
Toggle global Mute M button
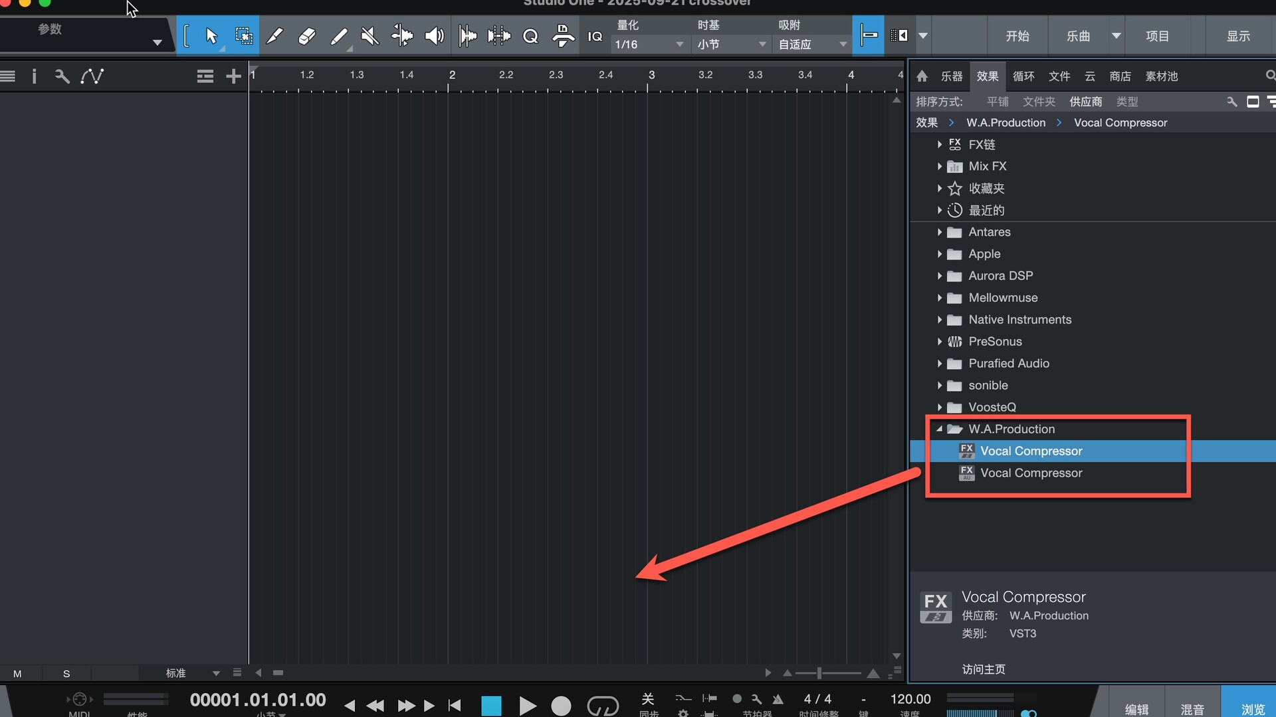tap(17, 673)
